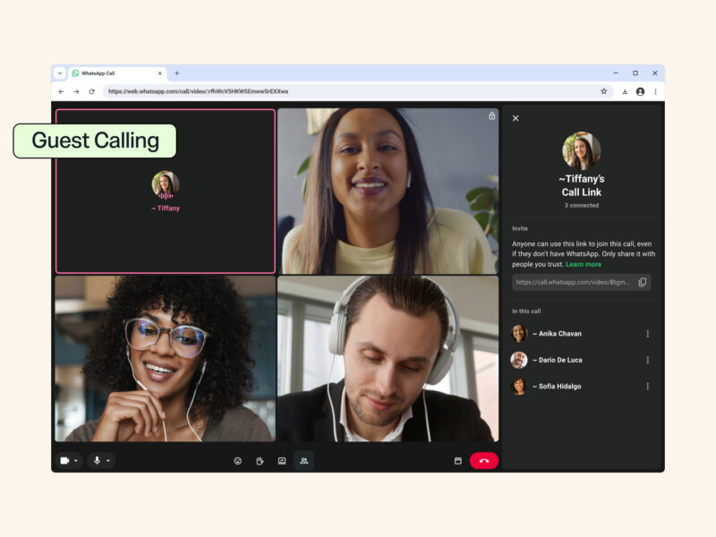Open the browser three-dot menu
Viewport: 716px width, 537px height.
pyautogui.click(x=656, y=92)
